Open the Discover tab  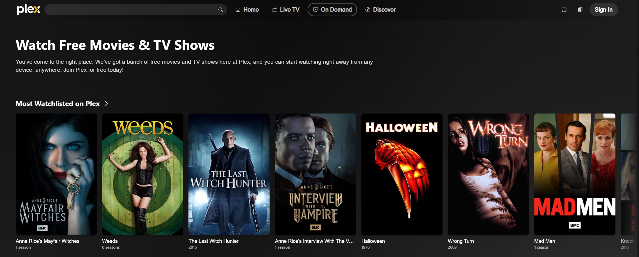[x=380, y=10]
